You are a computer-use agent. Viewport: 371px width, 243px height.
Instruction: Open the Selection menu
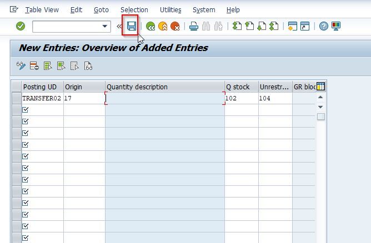click(x=134, y=10)
